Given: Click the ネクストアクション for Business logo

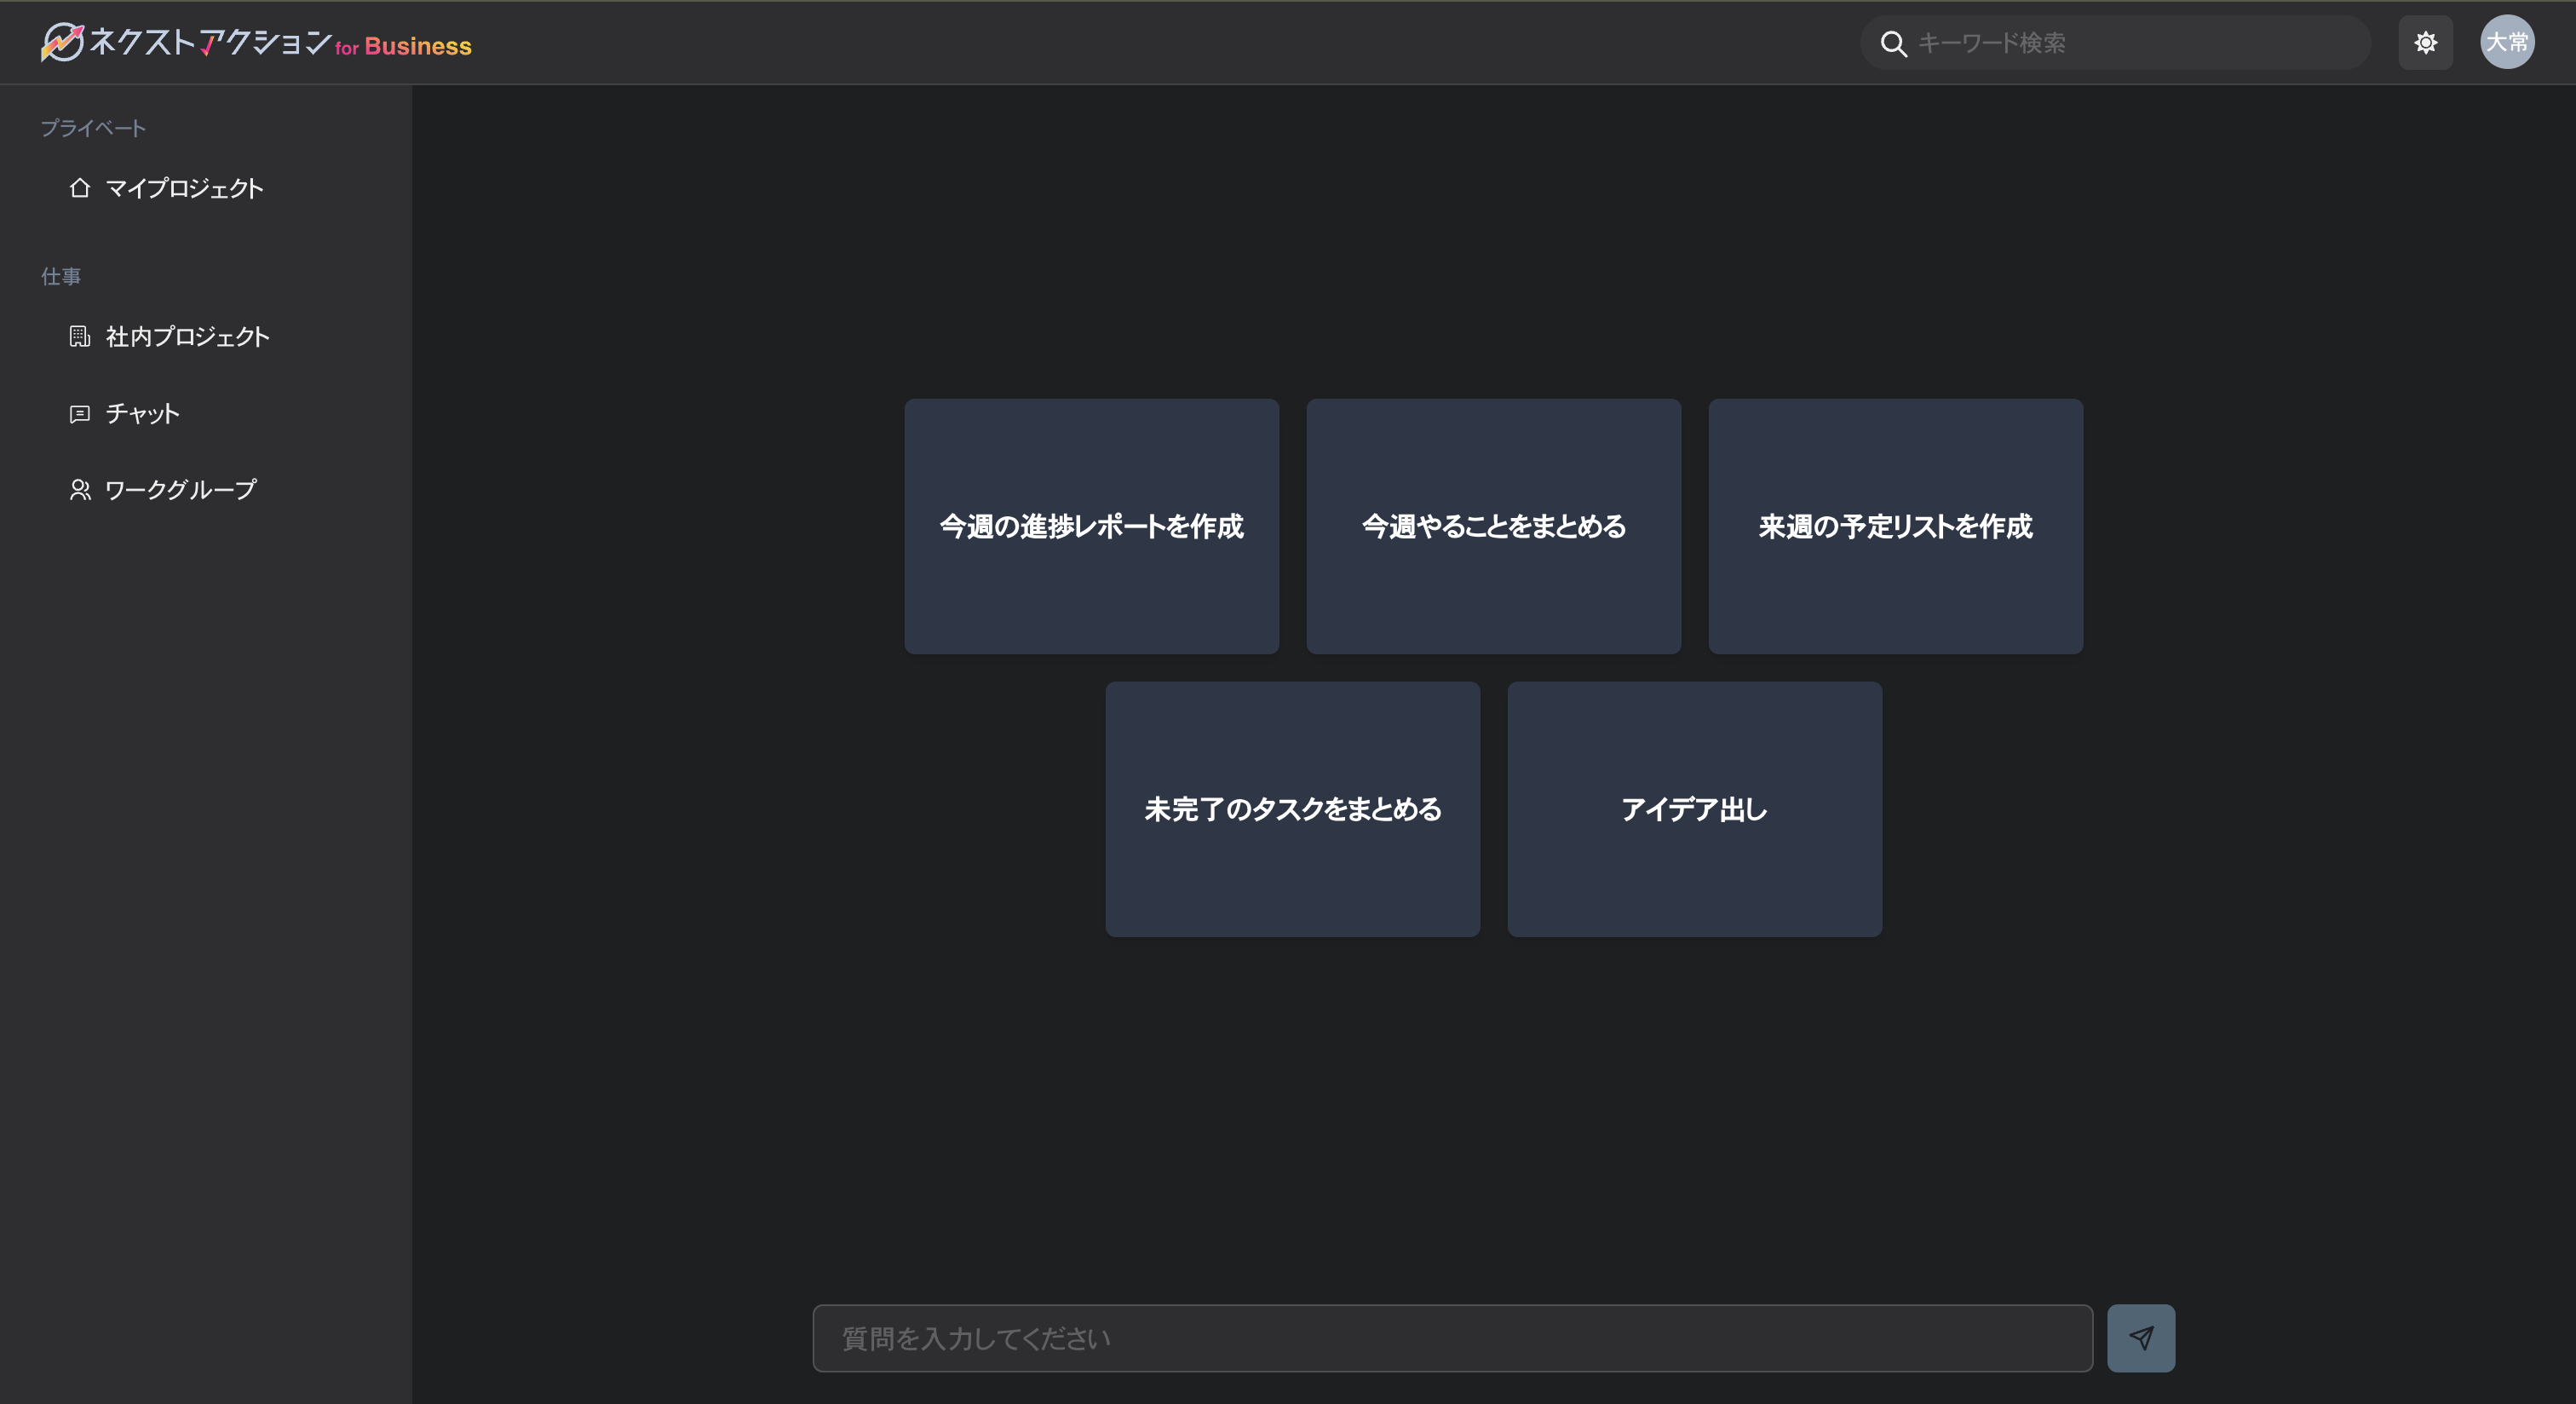Looking at the screenshot, I should [256, 43].
